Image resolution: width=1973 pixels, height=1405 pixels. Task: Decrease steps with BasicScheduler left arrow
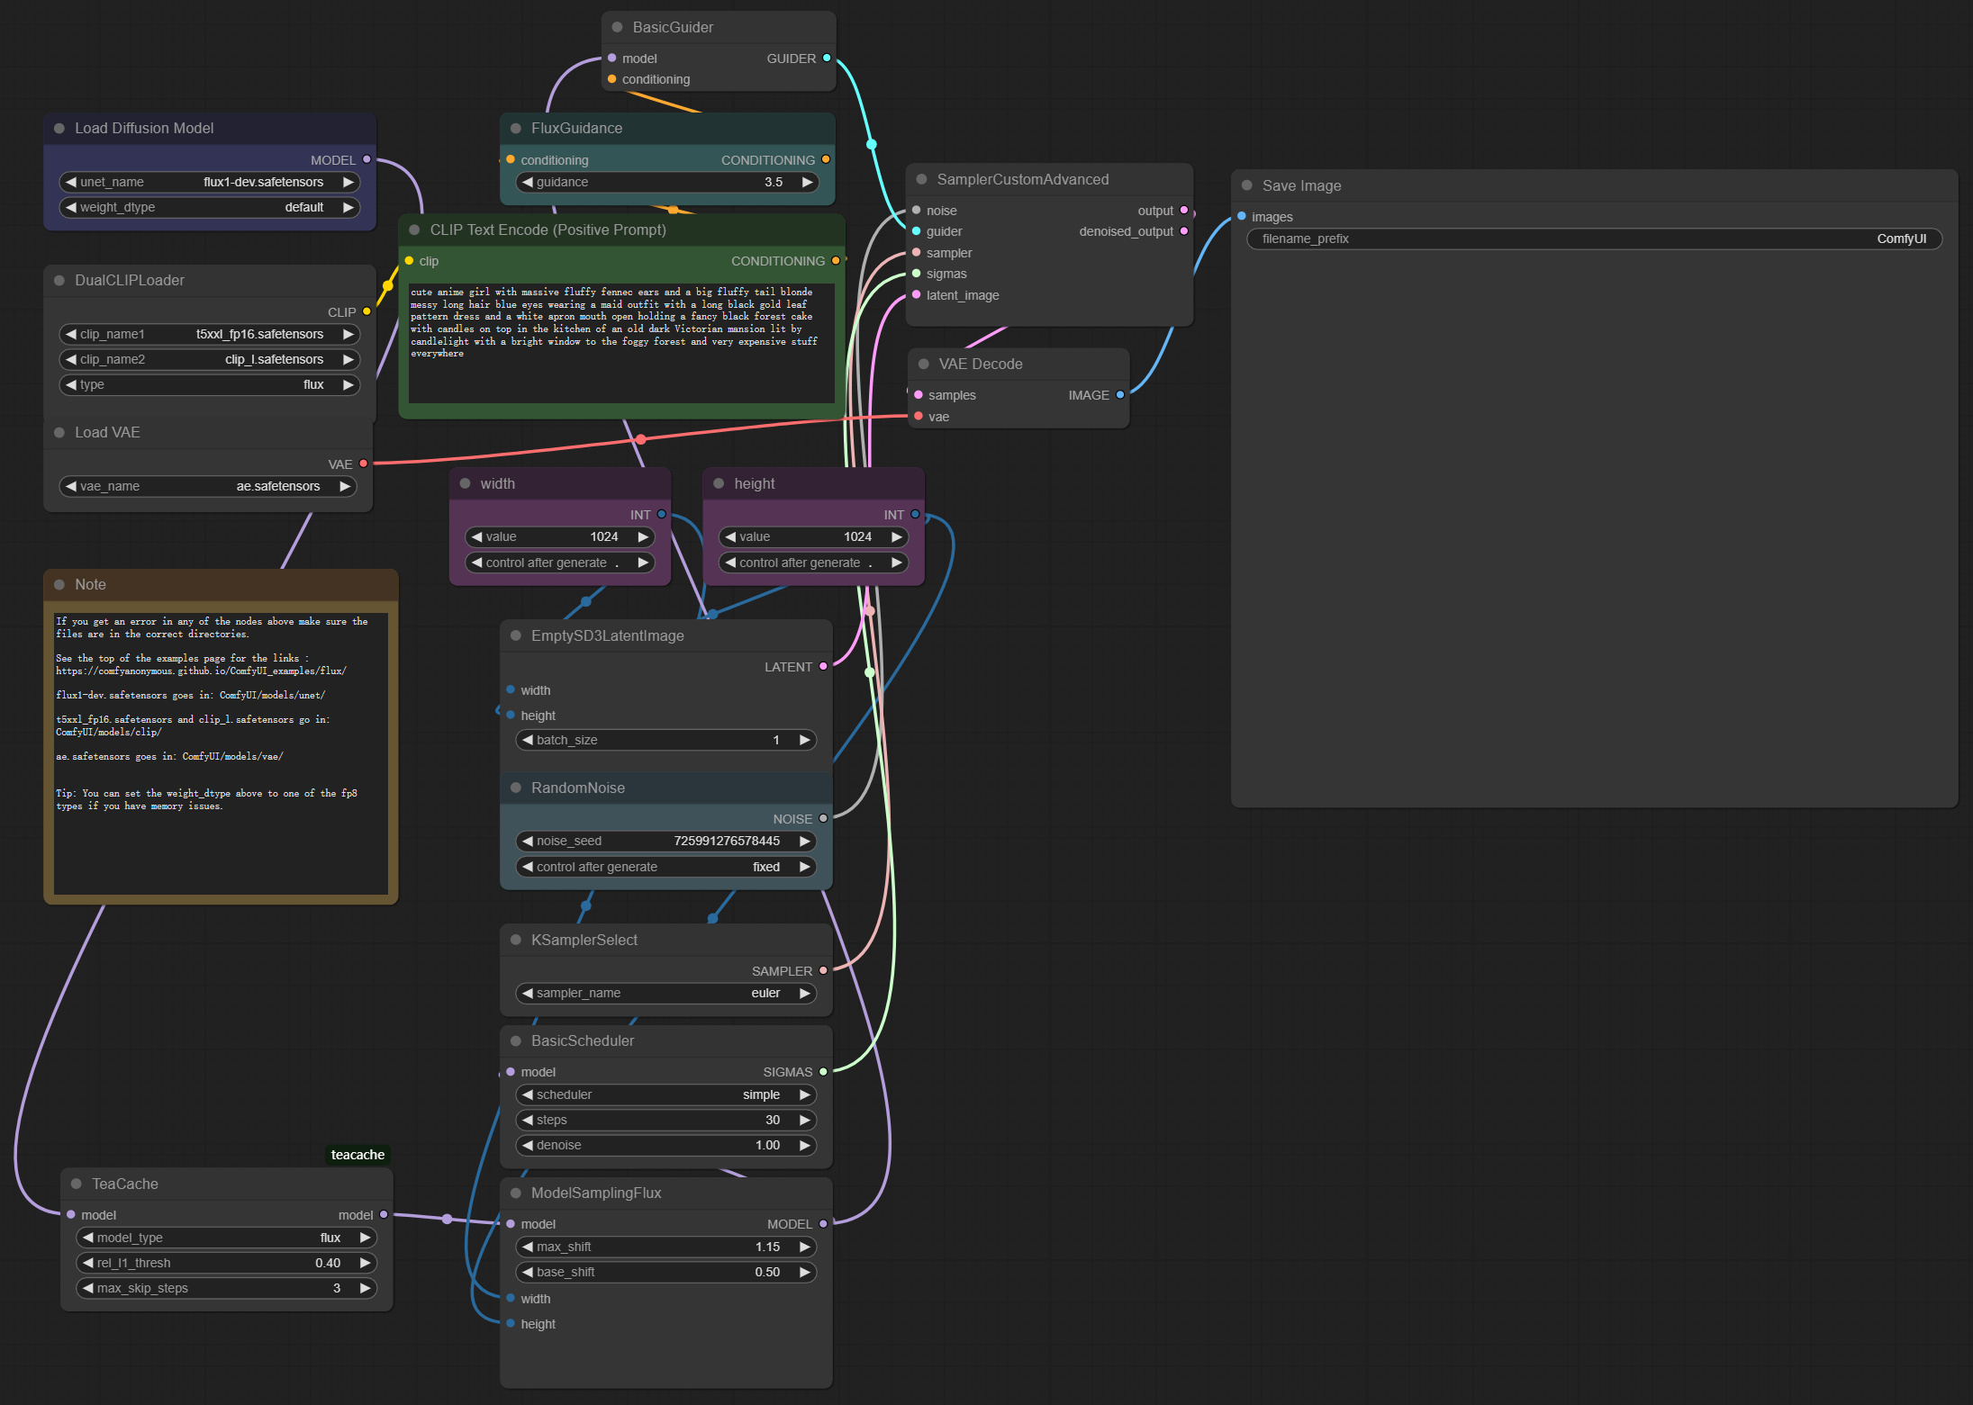coord(528,1120)
